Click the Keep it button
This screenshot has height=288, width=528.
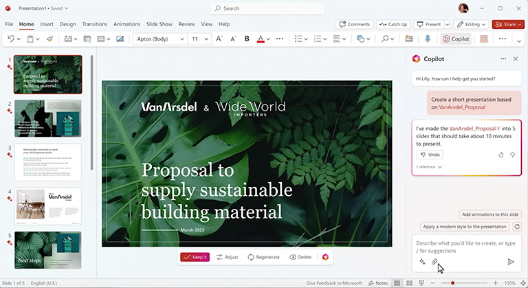(x=195, y=257)
